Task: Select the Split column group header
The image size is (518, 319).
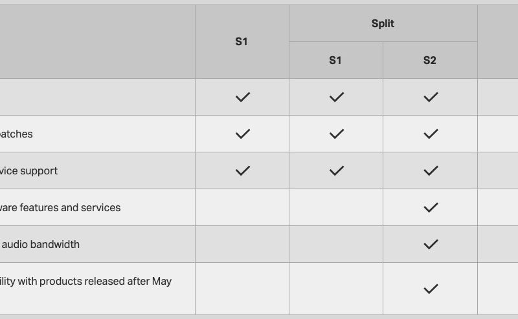Action: tap(383, 24)
